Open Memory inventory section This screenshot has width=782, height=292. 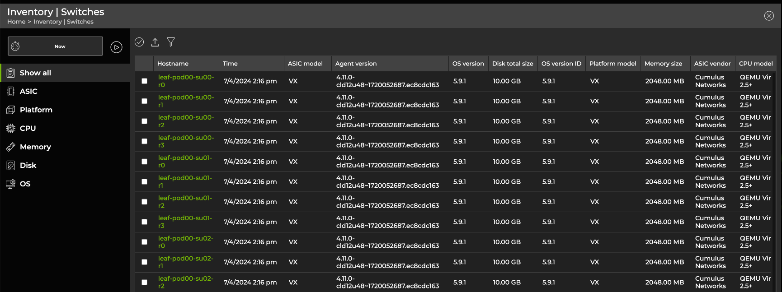[35, 147]
